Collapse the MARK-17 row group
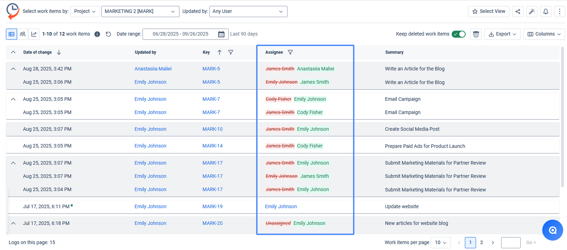567x250 pixels. point(13,163)
